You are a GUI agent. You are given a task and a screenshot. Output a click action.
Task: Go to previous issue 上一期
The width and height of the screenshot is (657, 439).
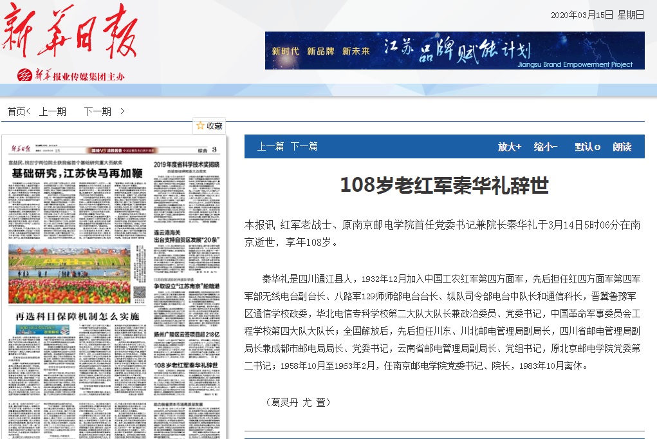click(x=53, y=111)
